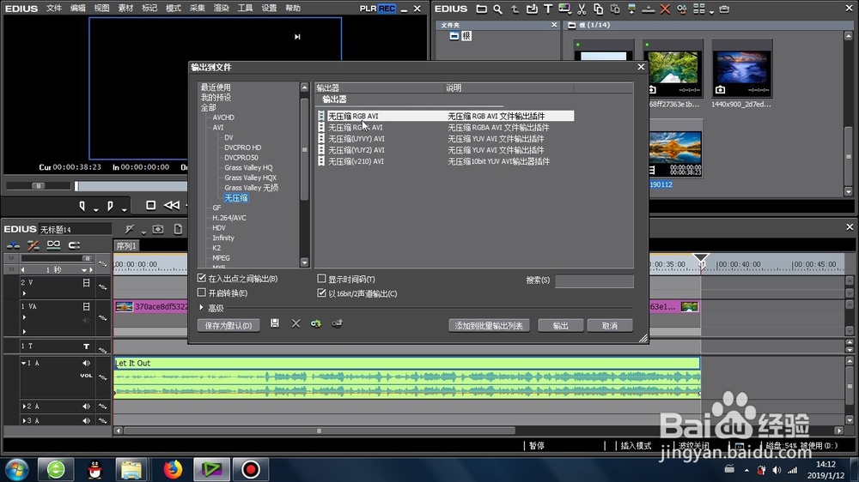Change the bin view mode icon
The width and height of the screenshot is (859, 482).
(699, 9)
